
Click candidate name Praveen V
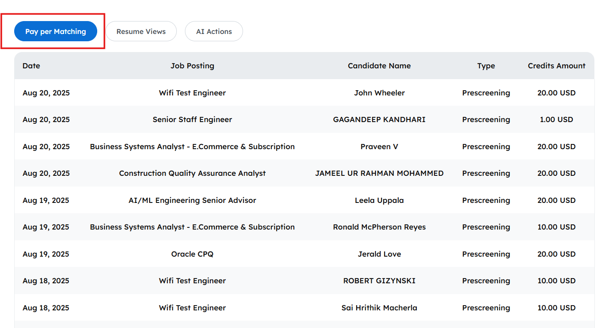tap(379, 147)
